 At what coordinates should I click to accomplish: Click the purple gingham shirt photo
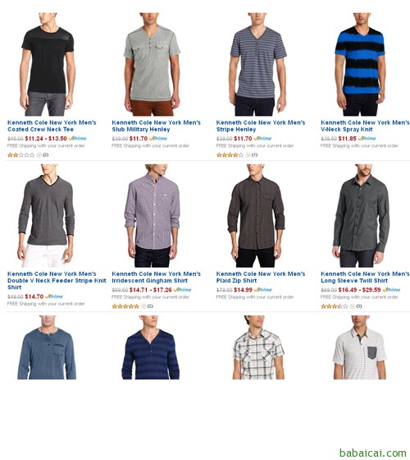tap(153, 215)
